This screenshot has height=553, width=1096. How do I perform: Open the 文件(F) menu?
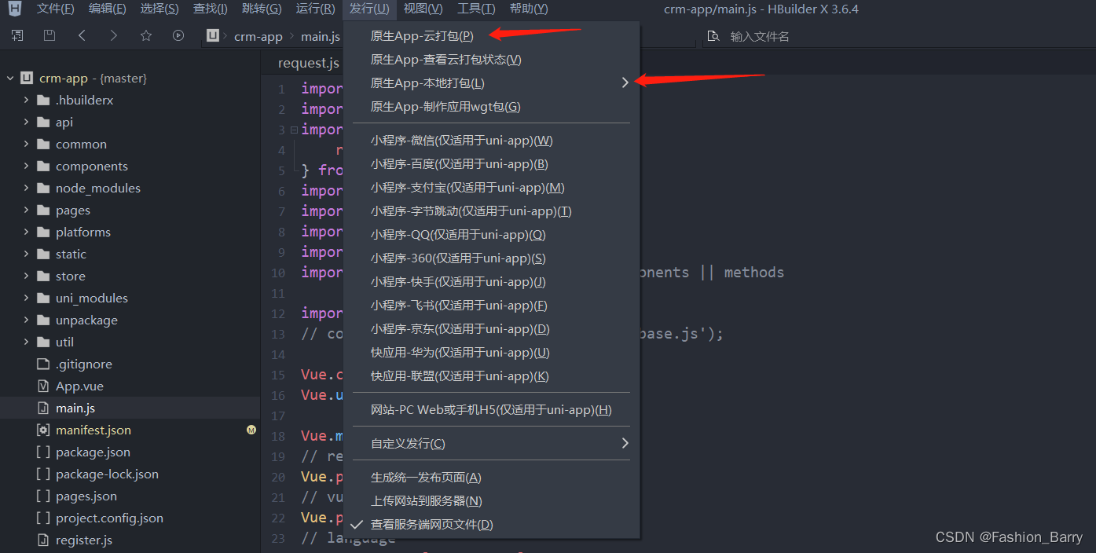tap(56, 9)
